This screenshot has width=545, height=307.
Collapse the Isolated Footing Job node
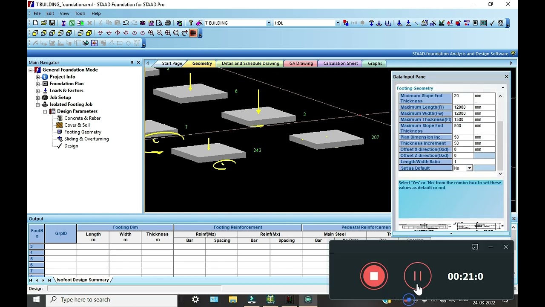point(38,104)
